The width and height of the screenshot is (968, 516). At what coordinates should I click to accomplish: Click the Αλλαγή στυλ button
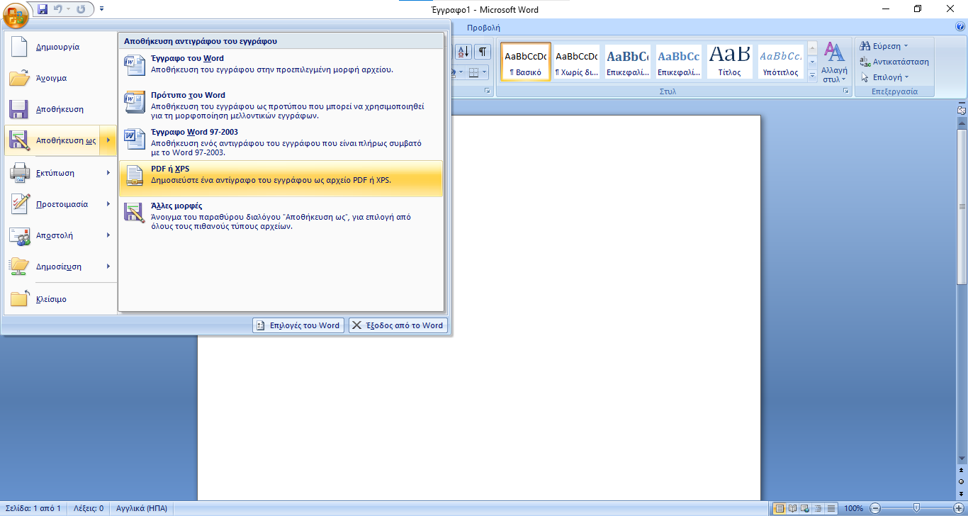(x=834, y=62)
